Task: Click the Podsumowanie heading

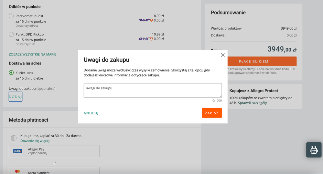Action: (228, 13)
